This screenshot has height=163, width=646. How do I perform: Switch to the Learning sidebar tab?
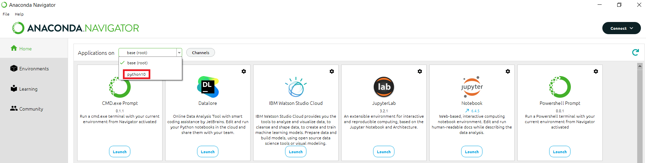[28, 89]
